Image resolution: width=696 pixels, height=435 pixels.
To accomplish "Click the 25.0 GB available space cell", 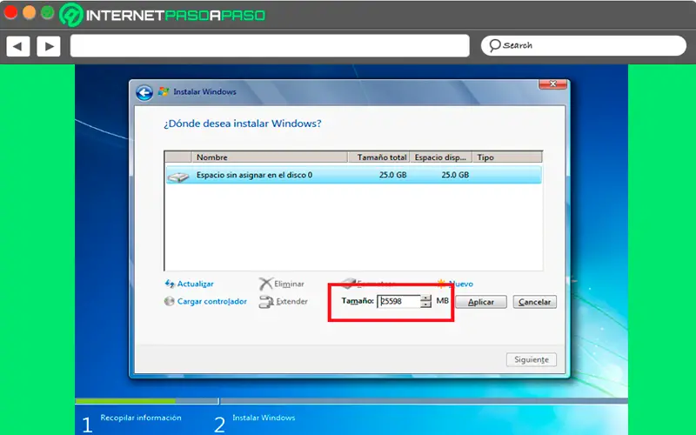I will [x=455, y=175].
